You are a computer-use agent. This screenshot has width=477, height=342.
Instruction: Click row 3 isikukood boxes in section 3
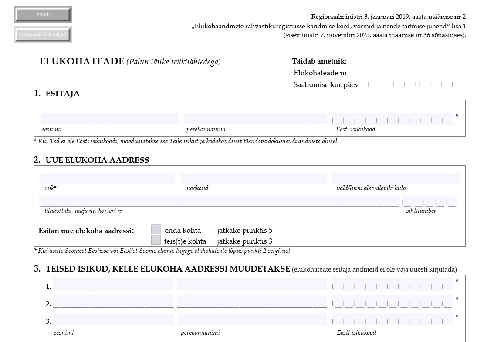point(392,319)
